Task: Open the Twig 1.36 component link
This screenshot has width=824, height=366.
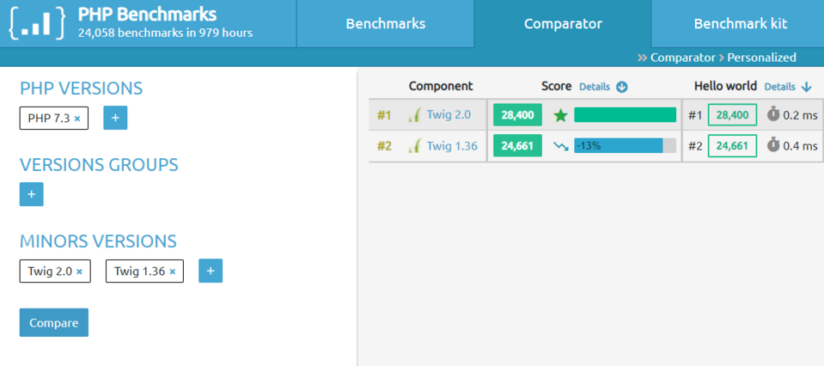Action: pos(452,145)
